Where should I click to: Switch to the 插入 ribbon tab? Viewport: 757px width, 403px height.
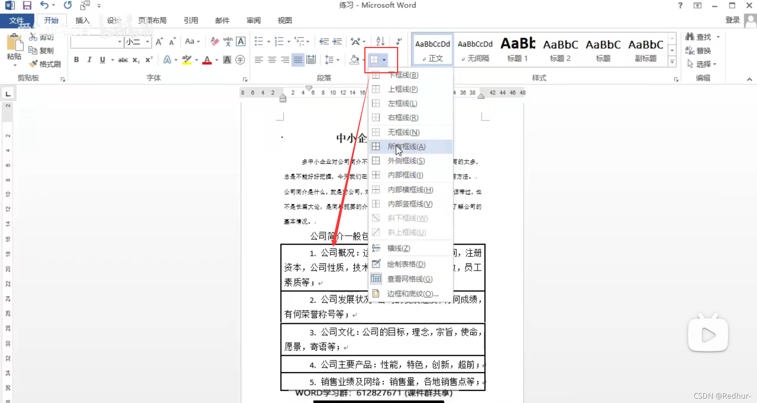pos(82,20)
